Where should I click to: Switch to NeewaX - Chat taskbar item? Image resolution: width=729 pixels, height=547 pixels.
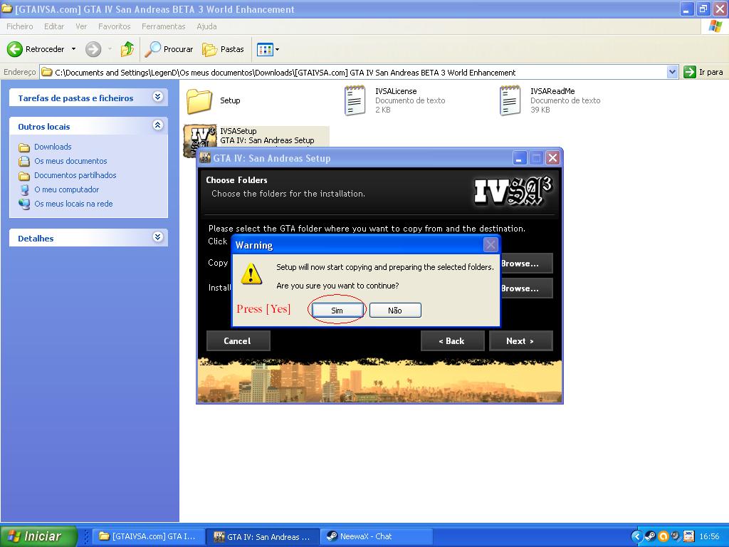point(377,536)
